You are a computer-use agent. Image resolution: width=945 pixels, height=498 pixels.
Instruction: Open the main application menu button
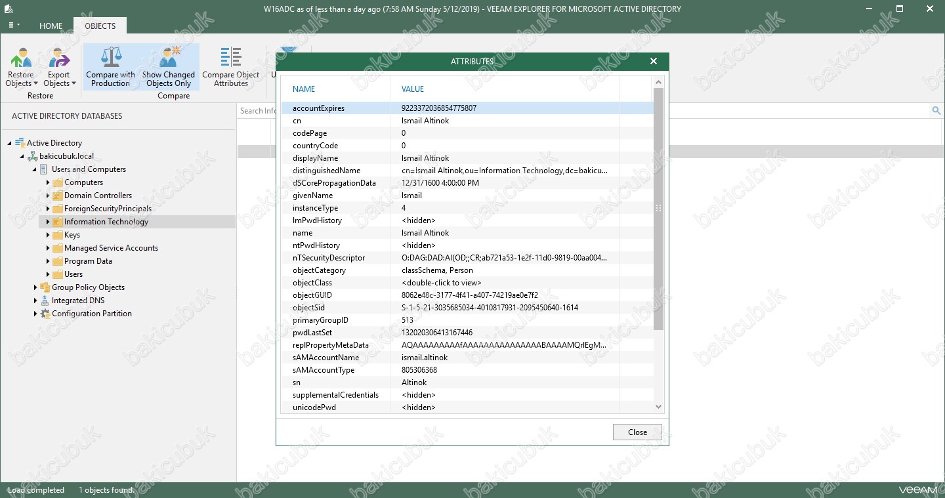point(14,26)
